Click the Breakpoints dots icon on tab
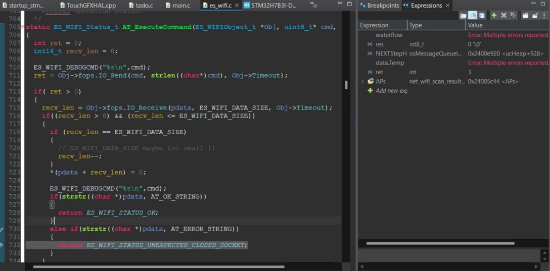Image resolution: width=550 pixels, height=271 pixels. (362, 6)
